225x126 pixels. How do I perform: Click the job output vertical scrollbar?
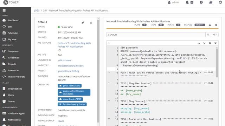point(217,63)
